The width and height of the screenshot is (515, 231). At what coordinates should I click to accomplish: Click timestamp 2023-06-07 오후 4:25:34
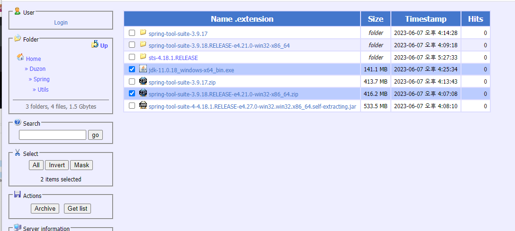point(425,69)
